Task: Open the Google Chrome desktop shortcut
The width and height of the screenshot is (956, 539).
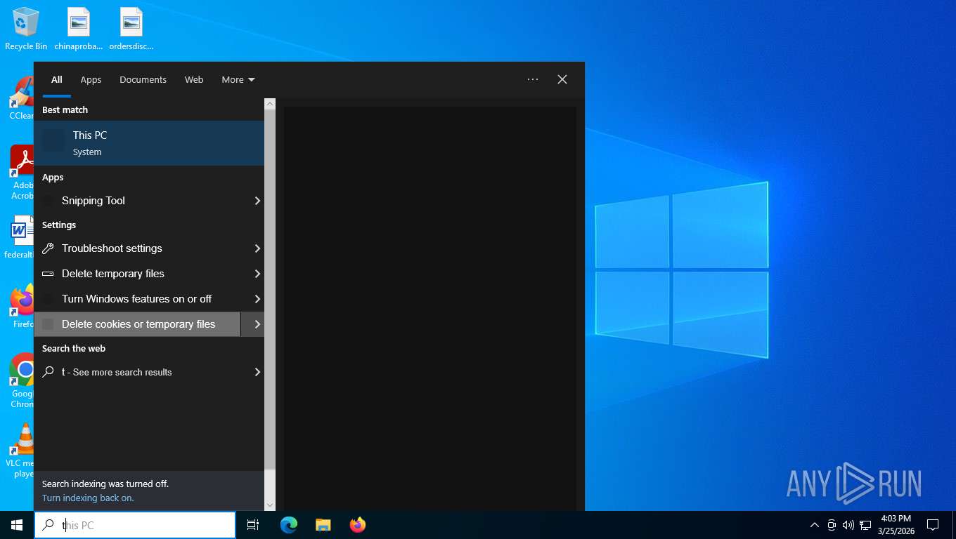Action: (x=22, y=380)
